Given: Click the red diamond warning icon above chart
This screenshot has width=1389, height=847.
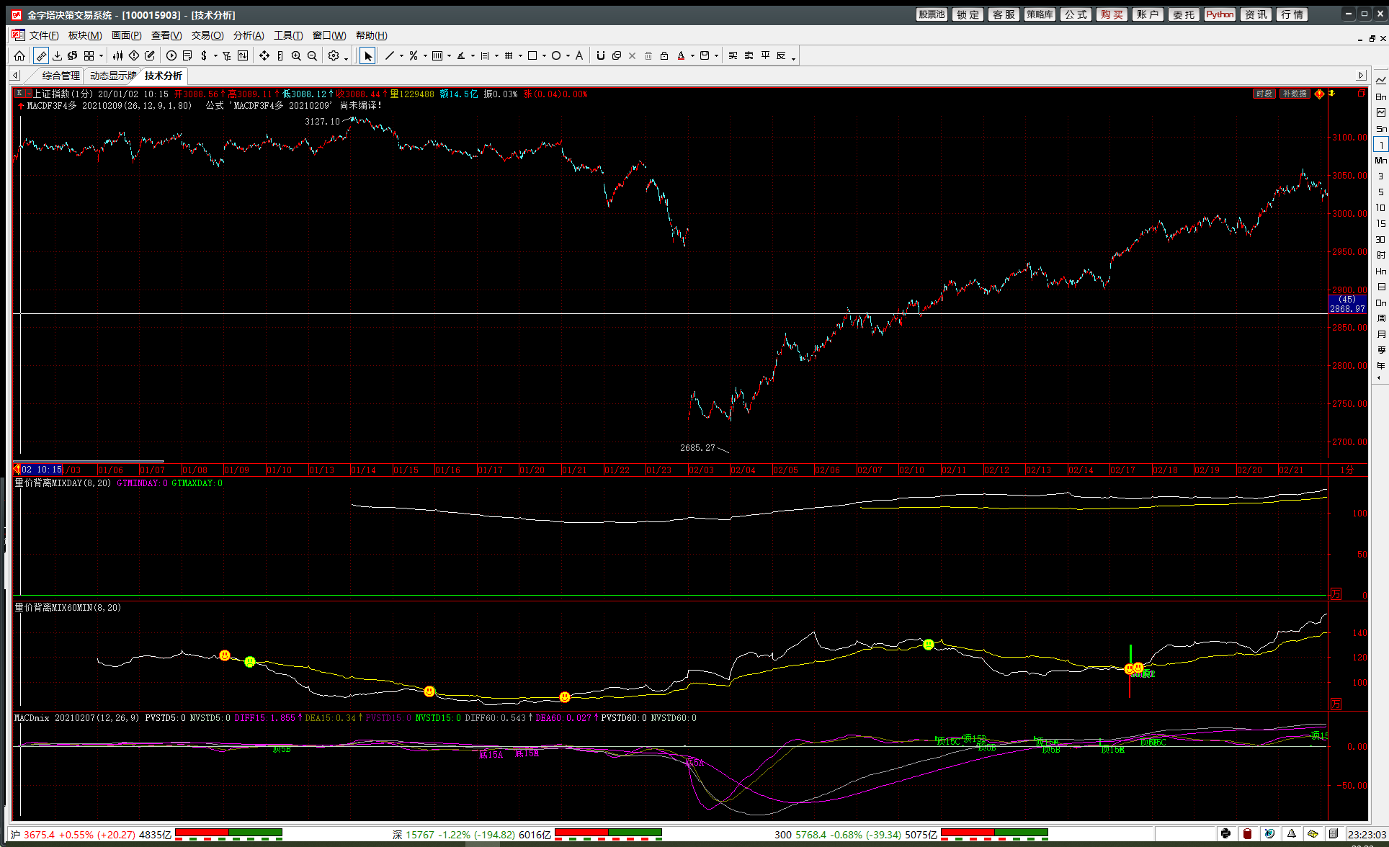Looking at the screenshot, I should point(1320,94).
